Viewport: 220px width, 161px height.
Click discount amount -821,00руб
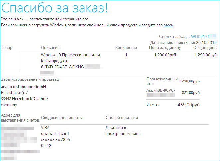pos(190,93)
